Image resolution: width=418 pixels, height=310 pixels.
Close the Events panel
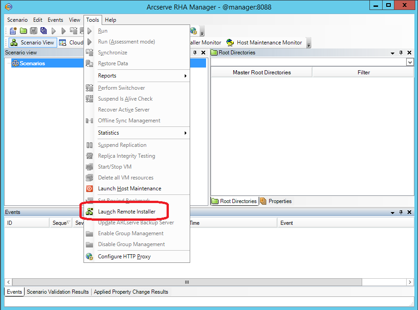click(x=409, y=212)
